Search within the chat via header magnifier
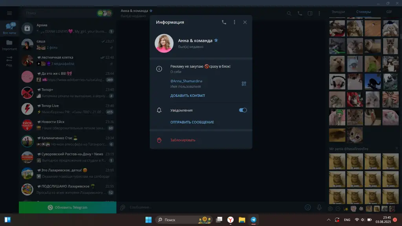 coord(289,13)
